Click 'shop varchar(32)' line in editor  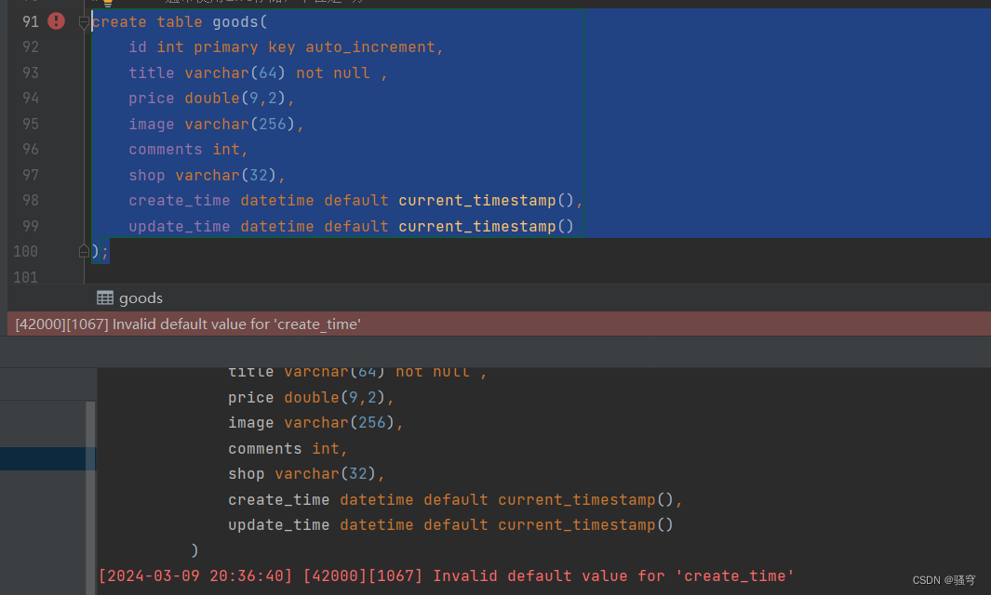tap(207, 176)
